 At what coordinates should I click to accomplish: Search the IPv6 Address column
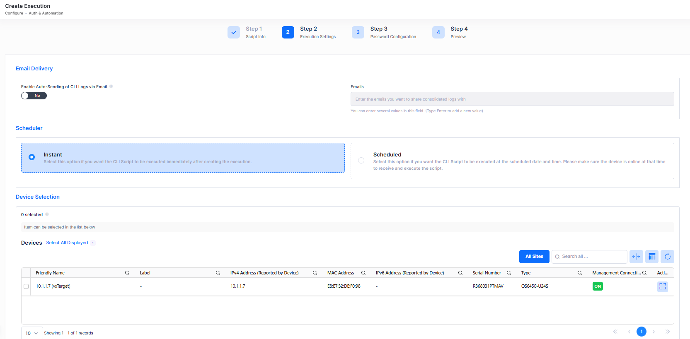(460, 273)
